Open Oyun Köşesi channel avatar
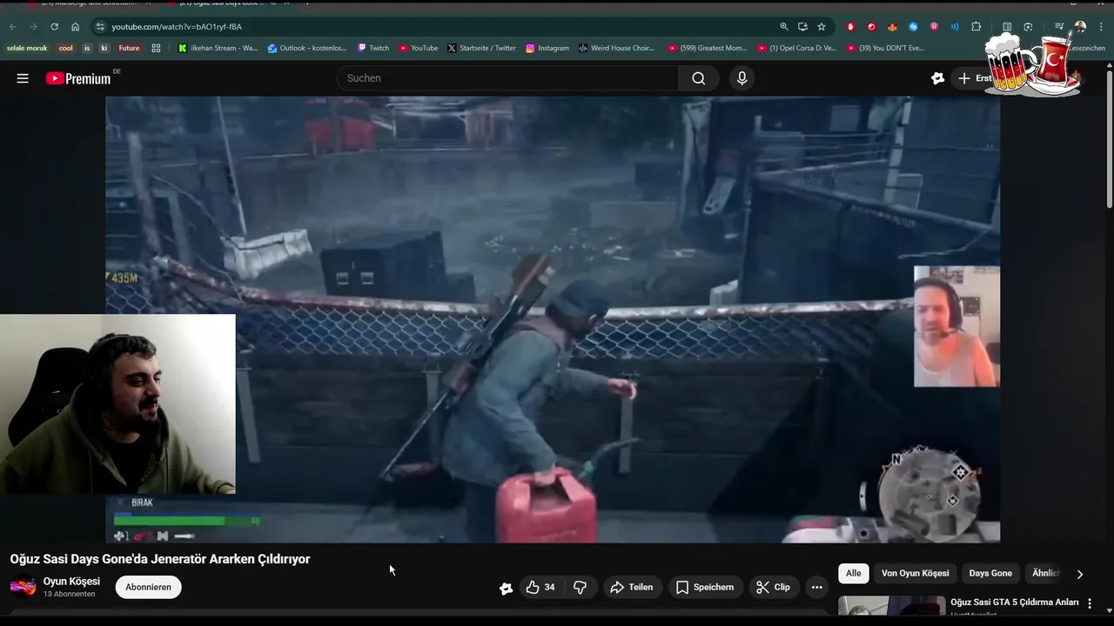The image size is (1114, 626). 23,587
